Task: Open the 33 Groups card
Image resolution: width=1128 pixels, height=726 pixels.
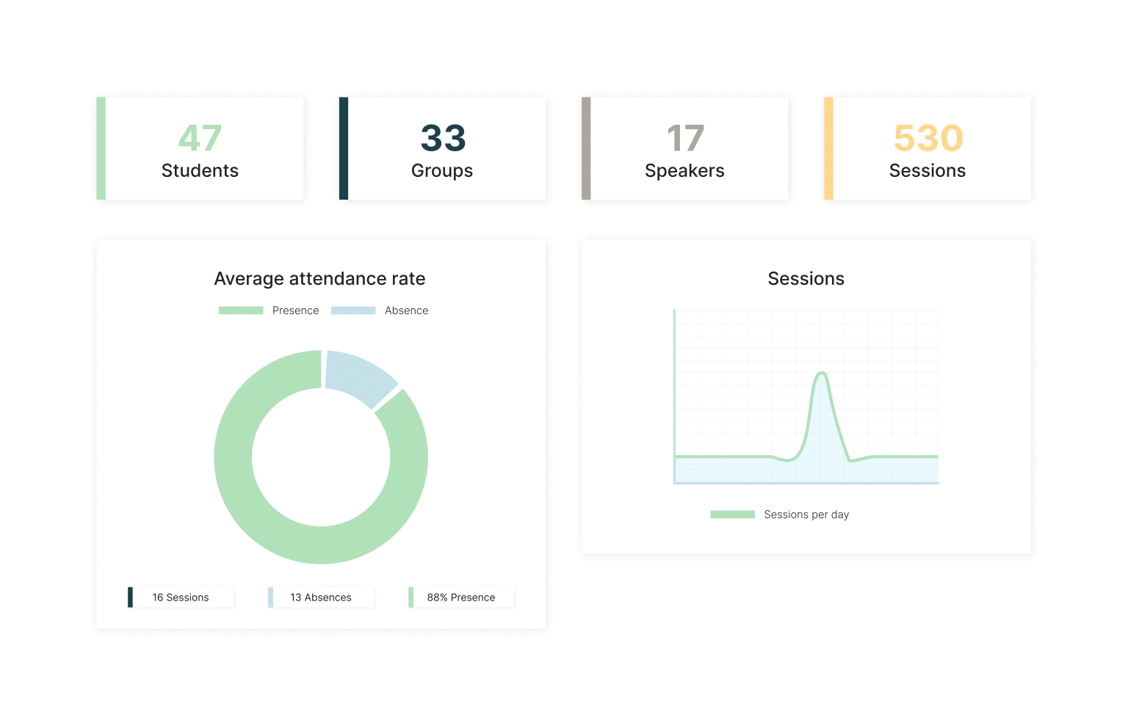Action: (x=442, y=148)
